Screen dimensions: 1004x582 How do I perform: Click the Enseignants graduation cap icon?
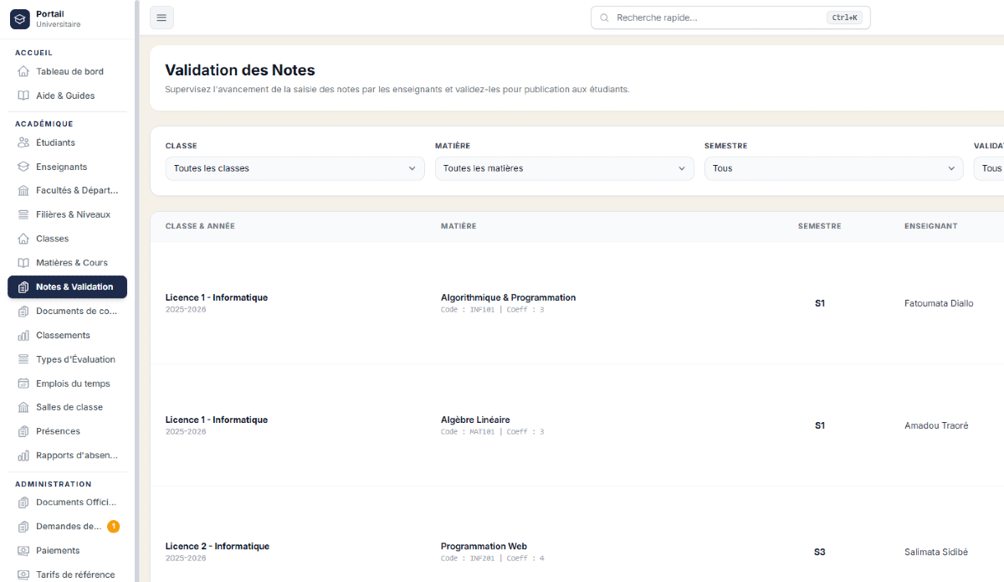pyautogui.click(x=23, y=167)
